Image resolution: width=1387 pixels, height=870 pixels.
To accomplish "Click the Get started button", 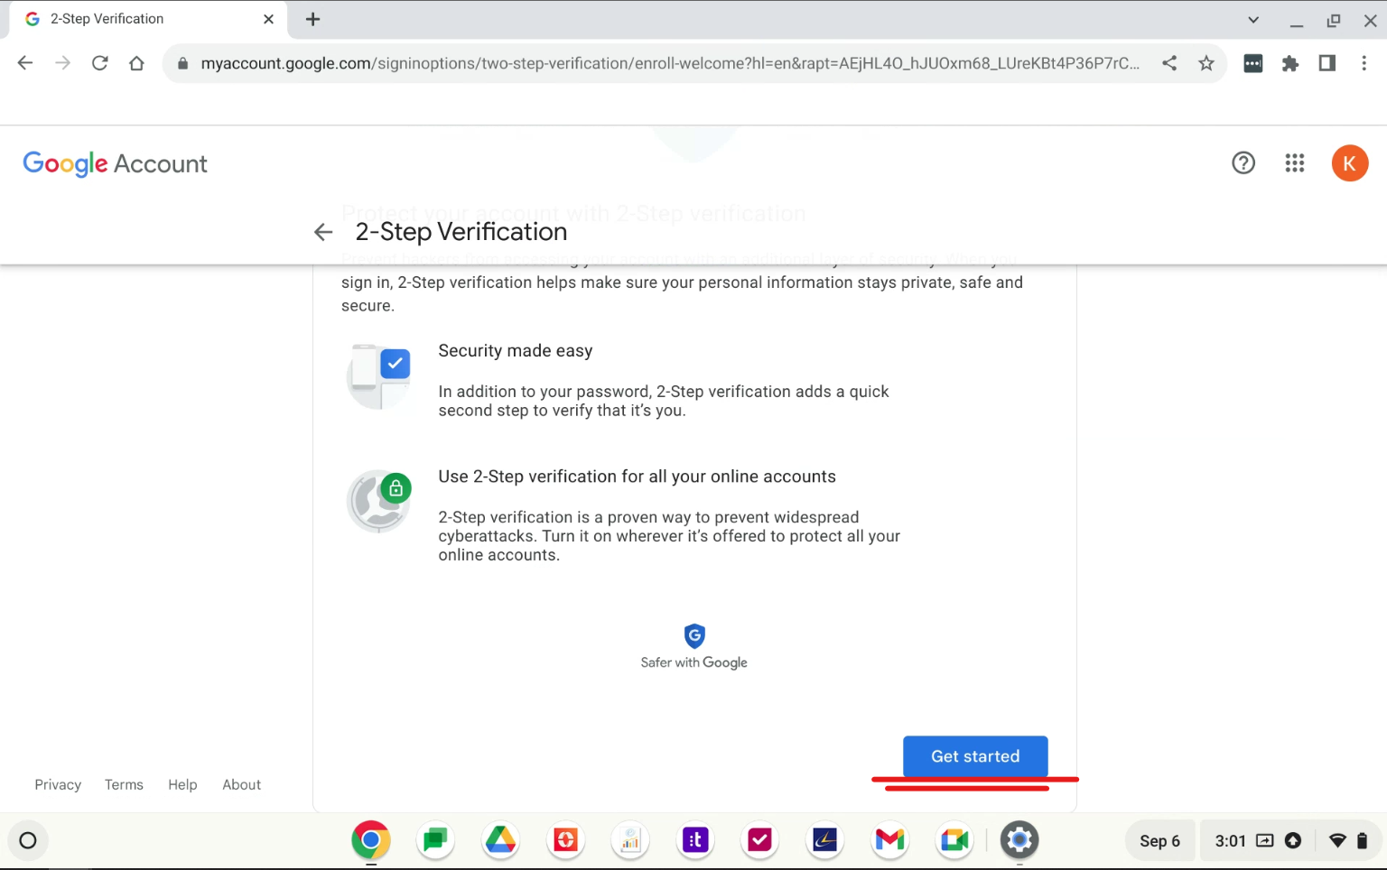I will (x=975, y=756).
